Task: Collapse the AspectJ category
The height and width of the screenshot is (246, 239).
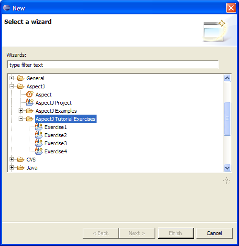Action: coord(11,86)
